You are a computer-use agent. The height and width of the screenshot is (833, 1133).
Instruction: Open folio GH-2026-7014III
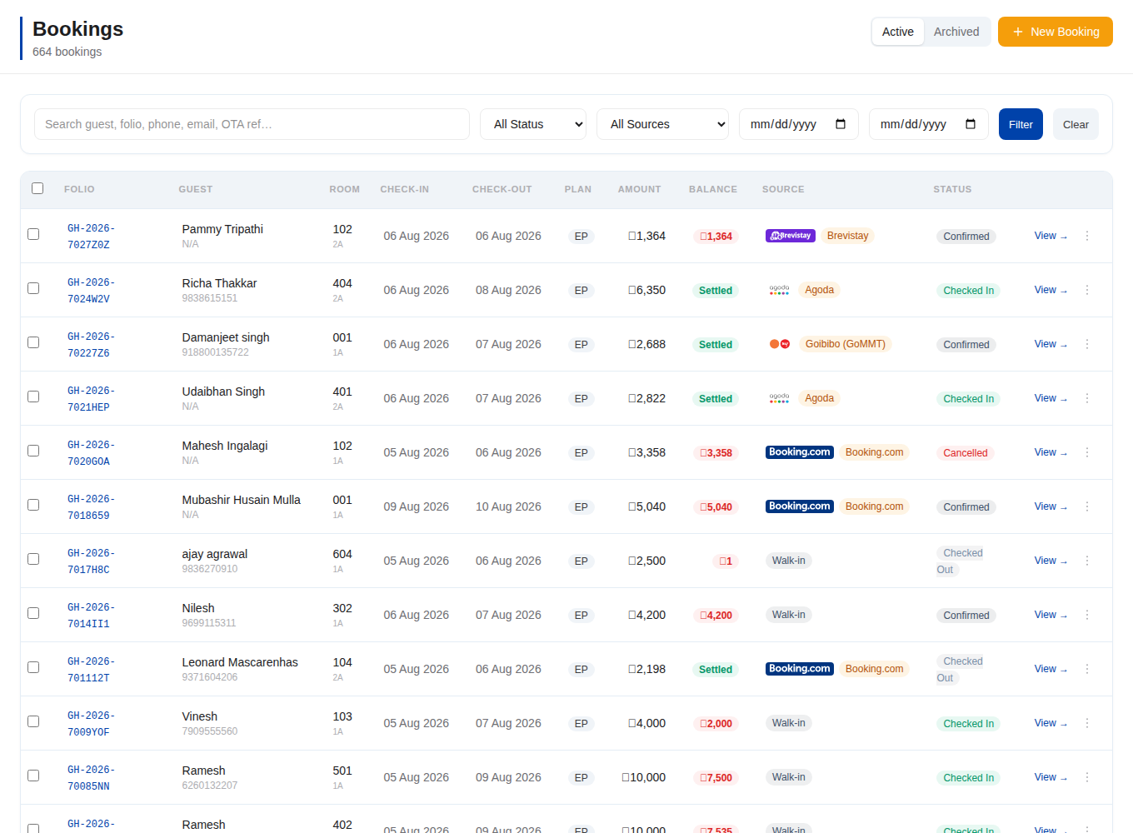click(92, 616)
